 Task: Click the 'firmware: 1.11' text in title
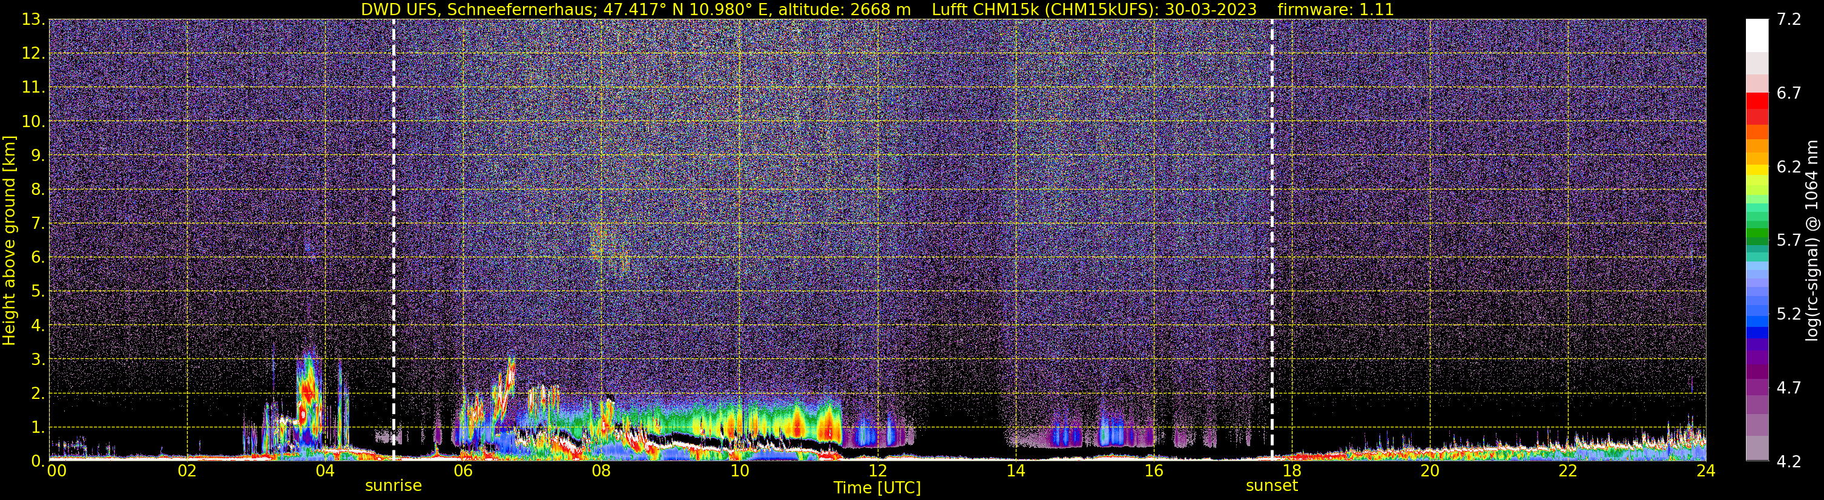pos(1335,10)
